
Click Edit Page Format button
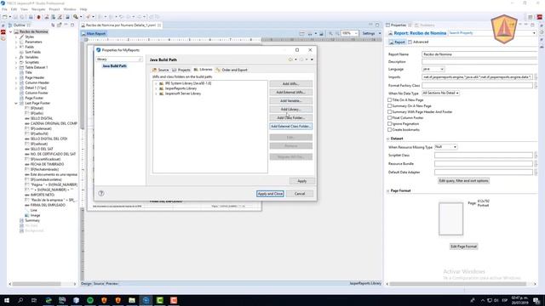pyautogui.click(x=463, y=246)
